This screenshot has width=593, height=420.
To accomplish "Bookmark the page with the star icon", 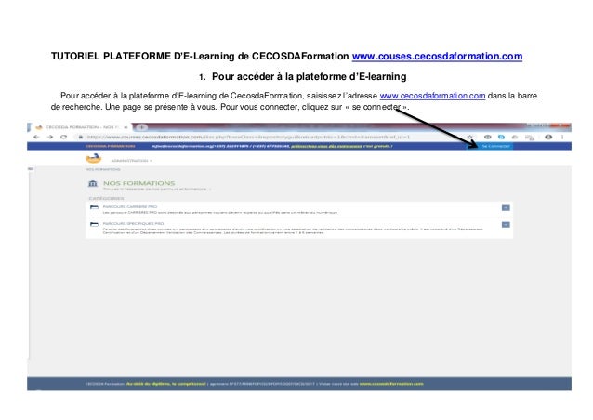I will [x=469, y=137].
